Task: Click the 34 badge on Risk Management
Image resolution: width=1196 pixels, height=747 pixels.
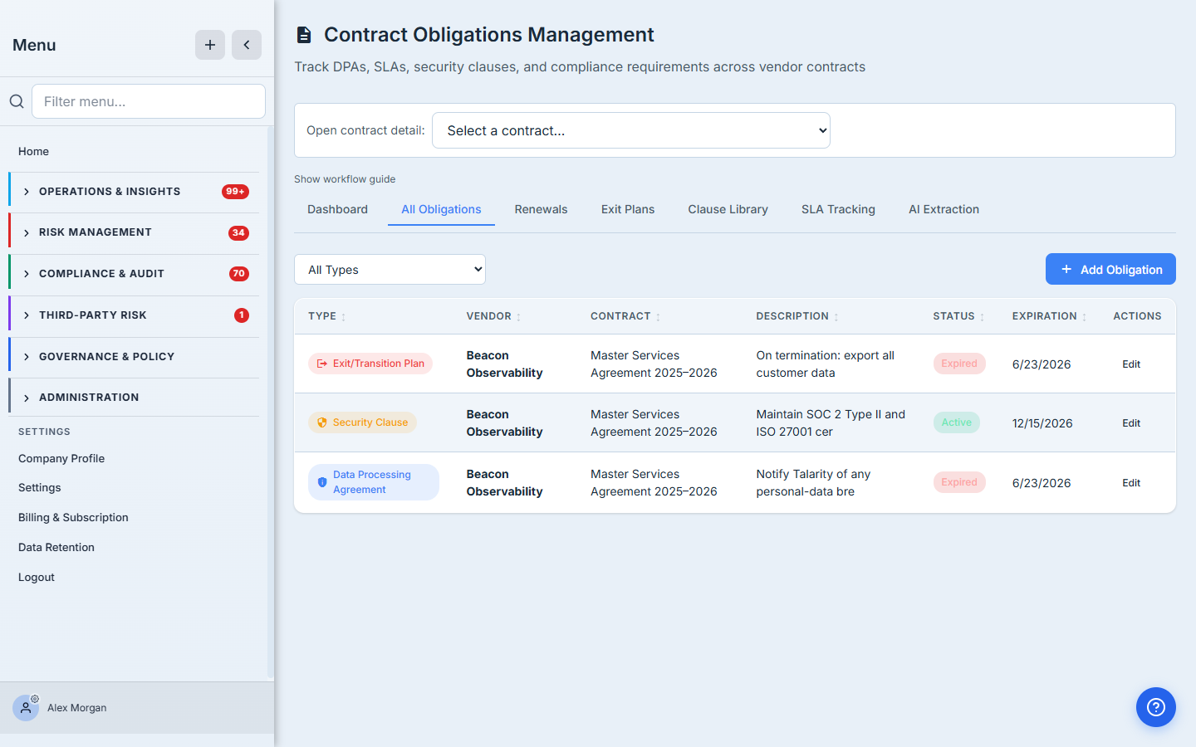Action: 238,233
